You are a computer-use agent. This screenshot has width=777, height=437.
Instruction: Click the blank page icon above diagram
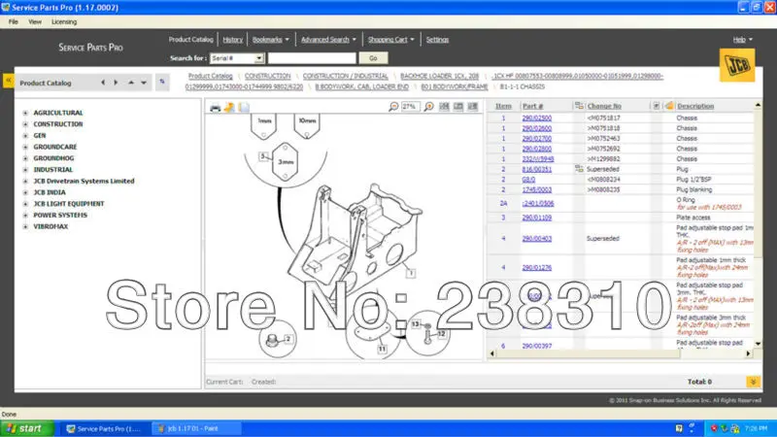(x=244, y=108)
